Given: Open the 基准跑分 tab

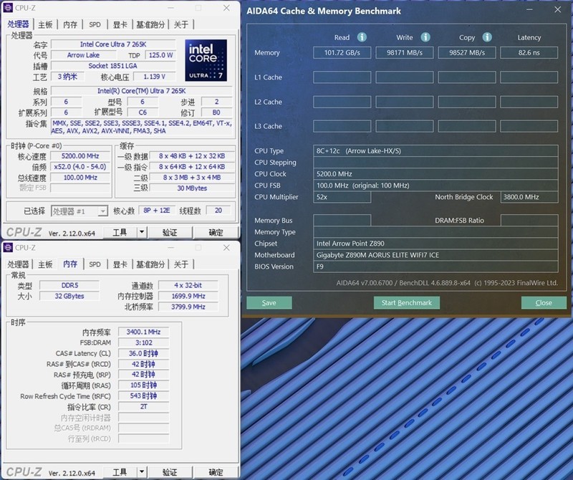Looking at the screenshot, I should (151, 24).
